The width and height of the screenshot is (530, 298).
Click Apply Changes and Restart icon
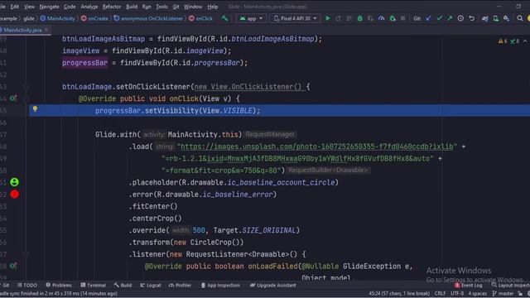339,18
